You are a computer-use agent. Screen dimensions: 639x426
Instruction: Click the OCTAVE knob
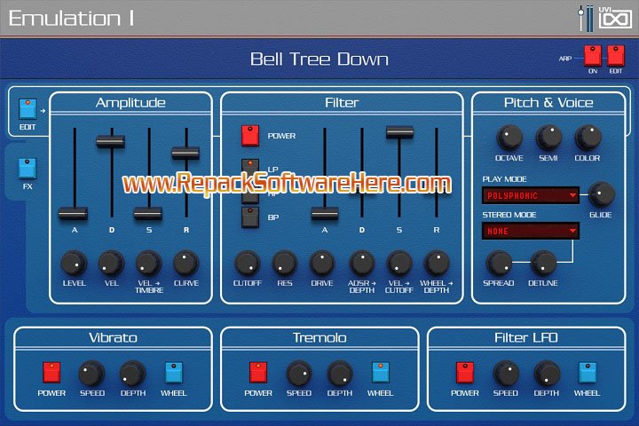[x=509, y=138]
